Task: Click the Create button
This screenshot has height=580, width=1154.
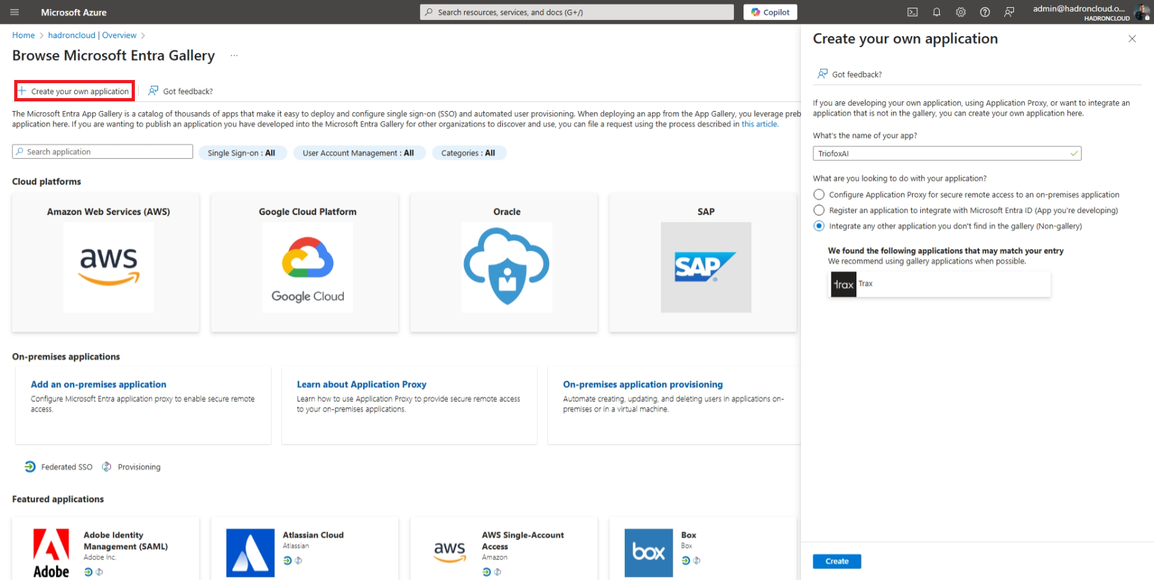Action: [837, 561]
